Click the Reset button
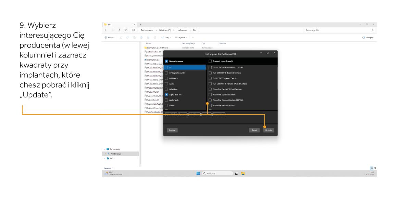The width and height of the screenshot is (411, 200). point(254,130)
